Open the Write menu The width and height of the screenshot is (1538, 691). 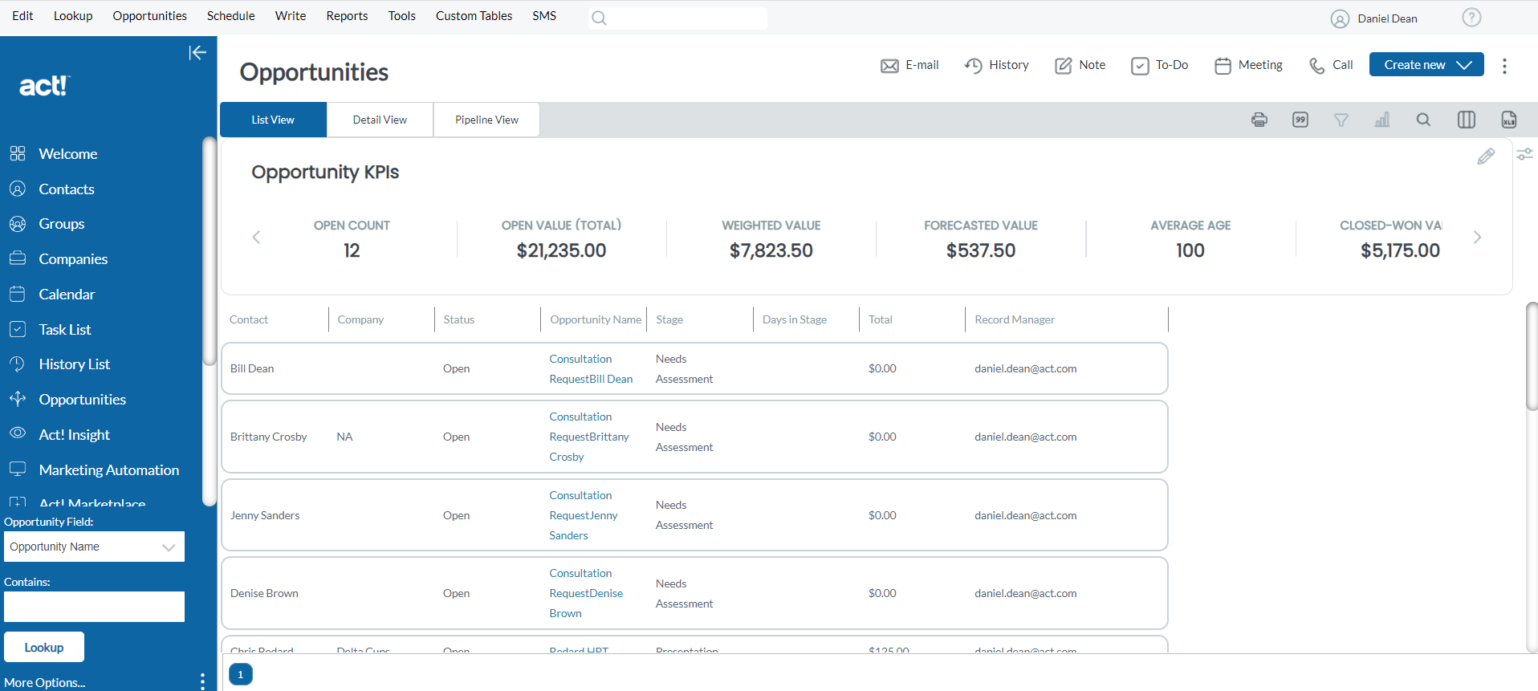pyautogui.click(x=290, y=16)
